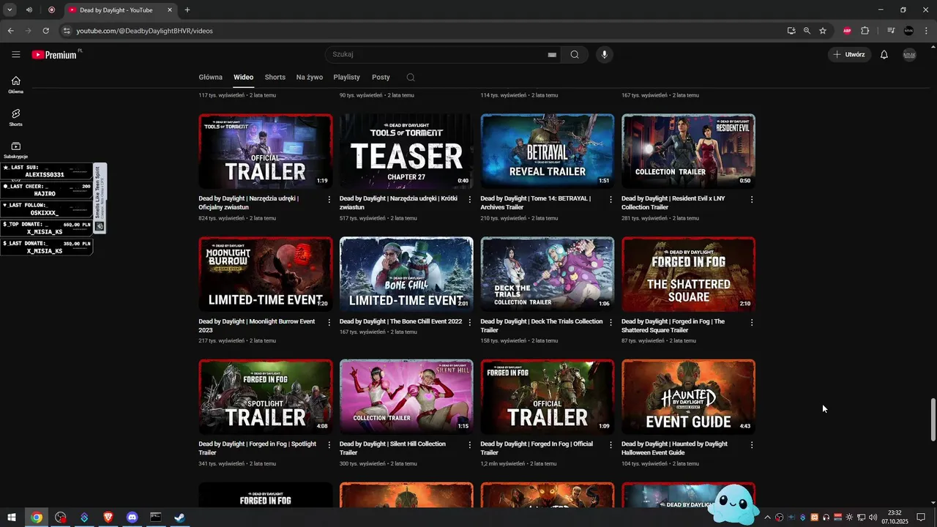Open the Windows Start menu
The height and width of the screenshot is (527, 937).
click(12, 517)
